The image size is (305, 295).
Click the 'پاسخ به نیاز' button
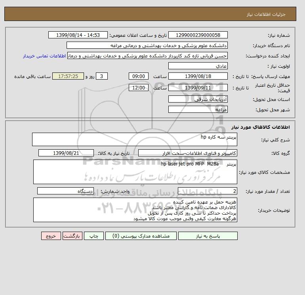click(208, 236)
